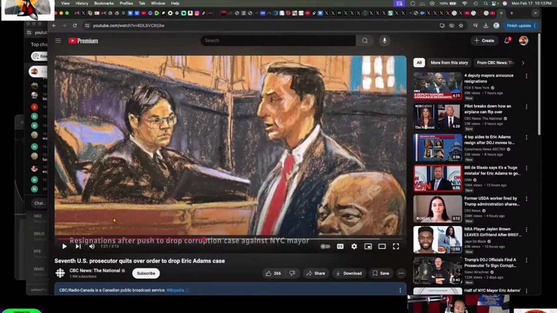
Task: Download this video
Action: tap(349, 273)
